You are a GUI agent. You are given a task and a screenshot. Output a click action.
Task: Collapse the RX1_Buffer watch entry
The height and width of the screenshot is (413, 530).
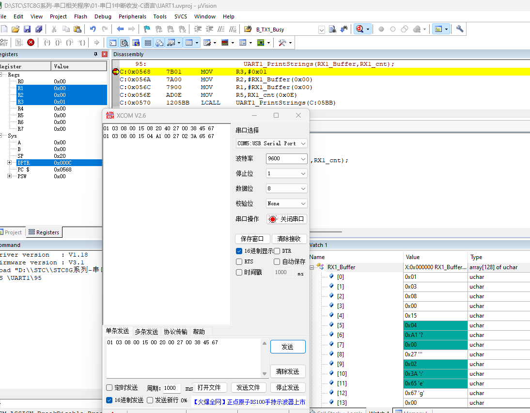[312, 267]
